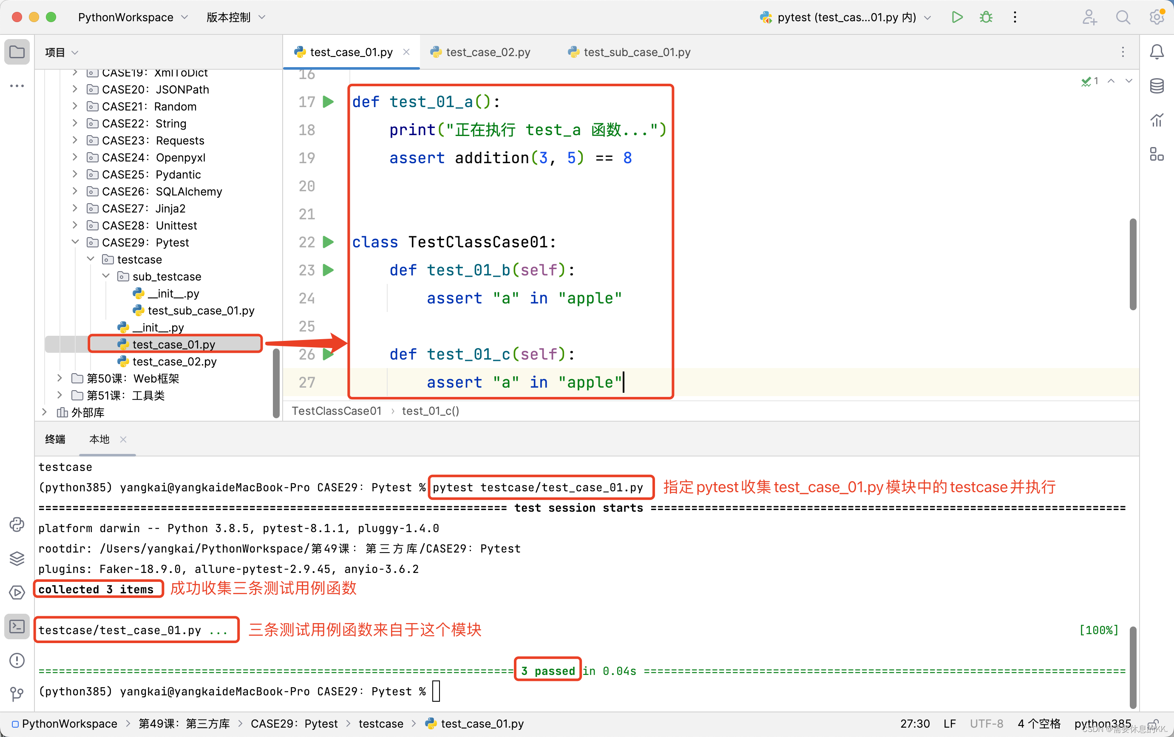Open the Structure-style tool window icon on right bar
Viewport: 1174px width, 737px height.
pos(1157,154)
